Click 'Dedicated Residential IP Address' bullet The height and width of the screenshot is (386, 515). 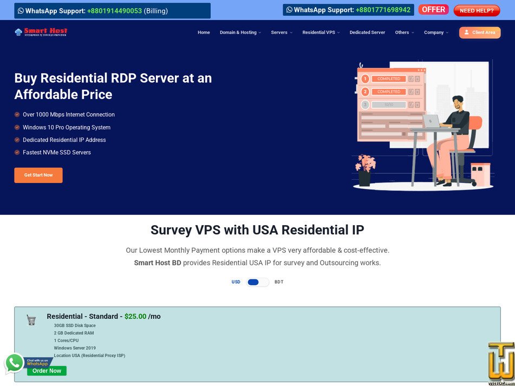[64, 140]
